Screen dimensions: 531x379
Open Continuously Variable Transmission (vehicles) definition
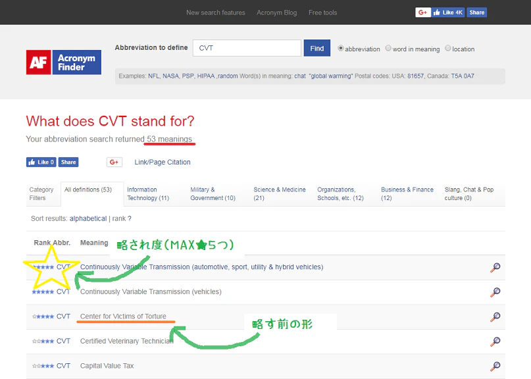click(151, 291)
